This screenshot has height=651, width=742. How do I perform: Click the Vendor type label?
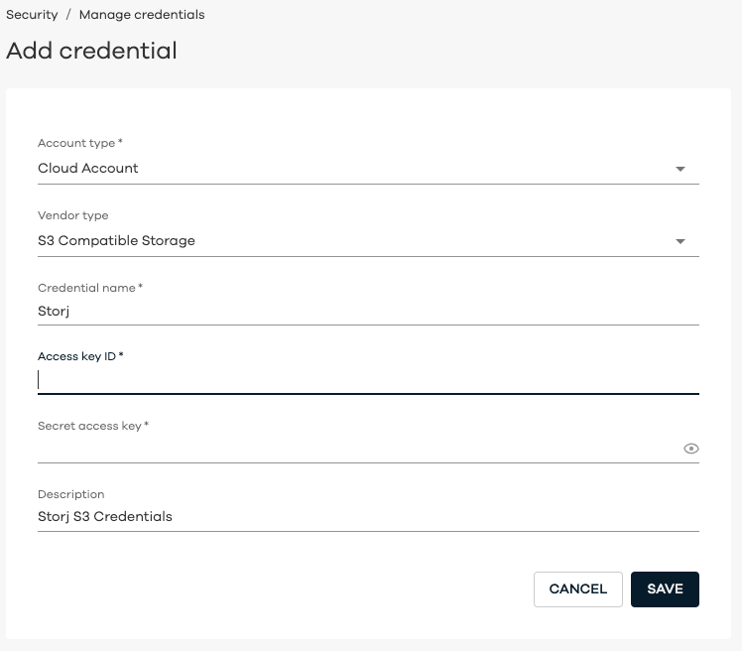pos(72,215)
